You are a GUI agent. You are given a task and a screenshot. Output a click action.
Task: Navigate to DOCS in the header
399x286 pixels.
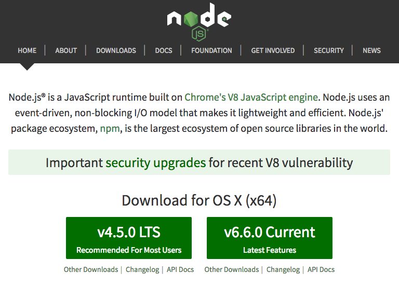tap(164, 50)
